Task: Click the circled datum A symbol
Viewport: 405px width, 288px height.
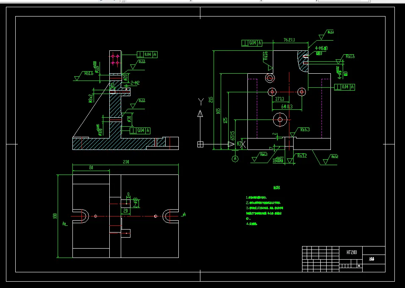Action: 235,158
